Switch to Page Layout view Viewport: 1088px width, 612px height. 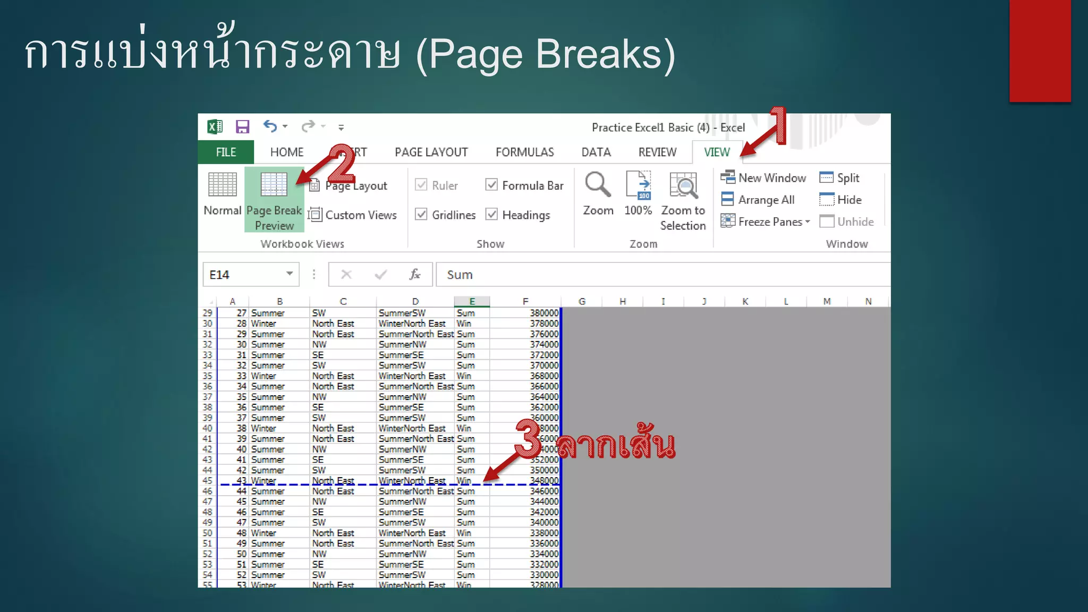(x=348, y=185)
